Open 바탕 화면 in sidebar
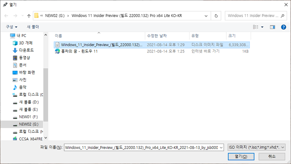The height and width of the screenshot is (164, 291). [x=24, y=72]
